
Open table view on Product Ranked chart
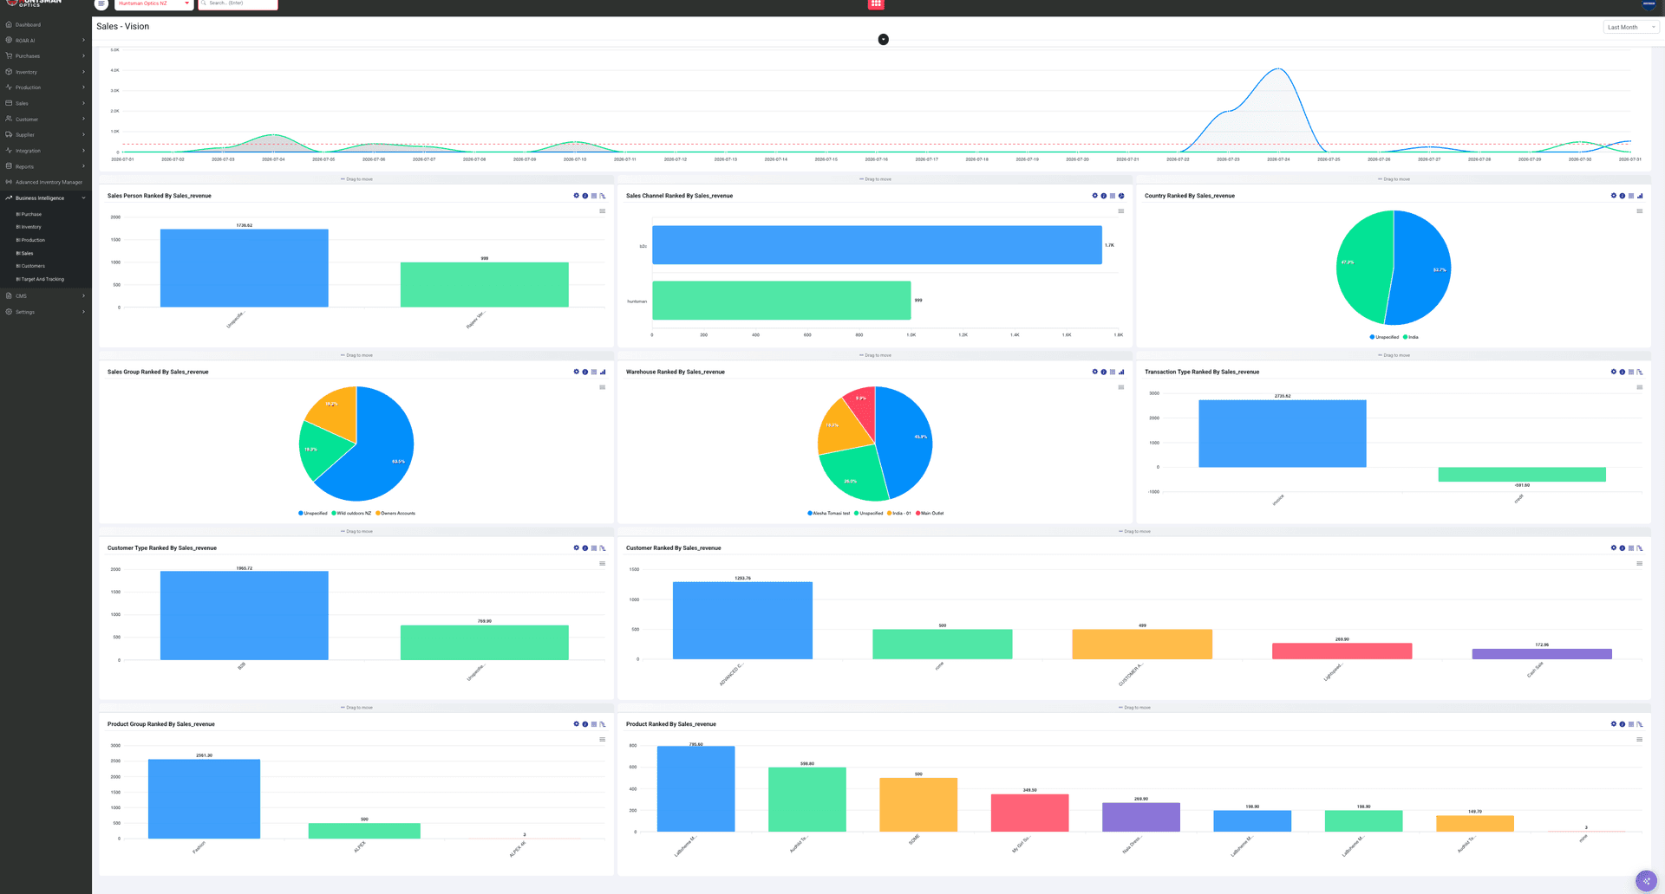[1631, 724]
